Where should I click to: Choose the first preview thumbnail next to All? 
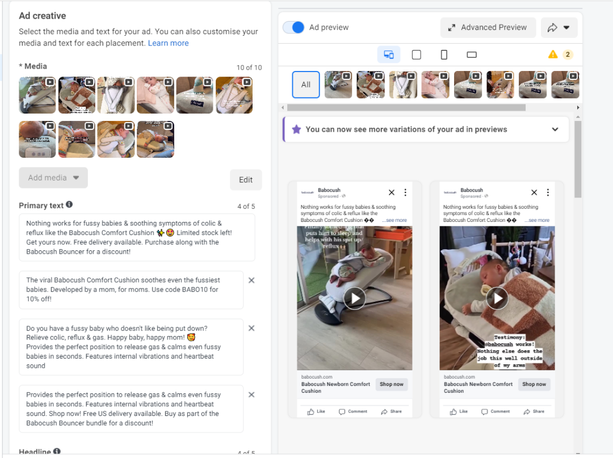click(338, 85)
